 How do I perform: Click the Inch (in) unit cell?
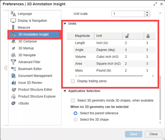pos(102,43)
